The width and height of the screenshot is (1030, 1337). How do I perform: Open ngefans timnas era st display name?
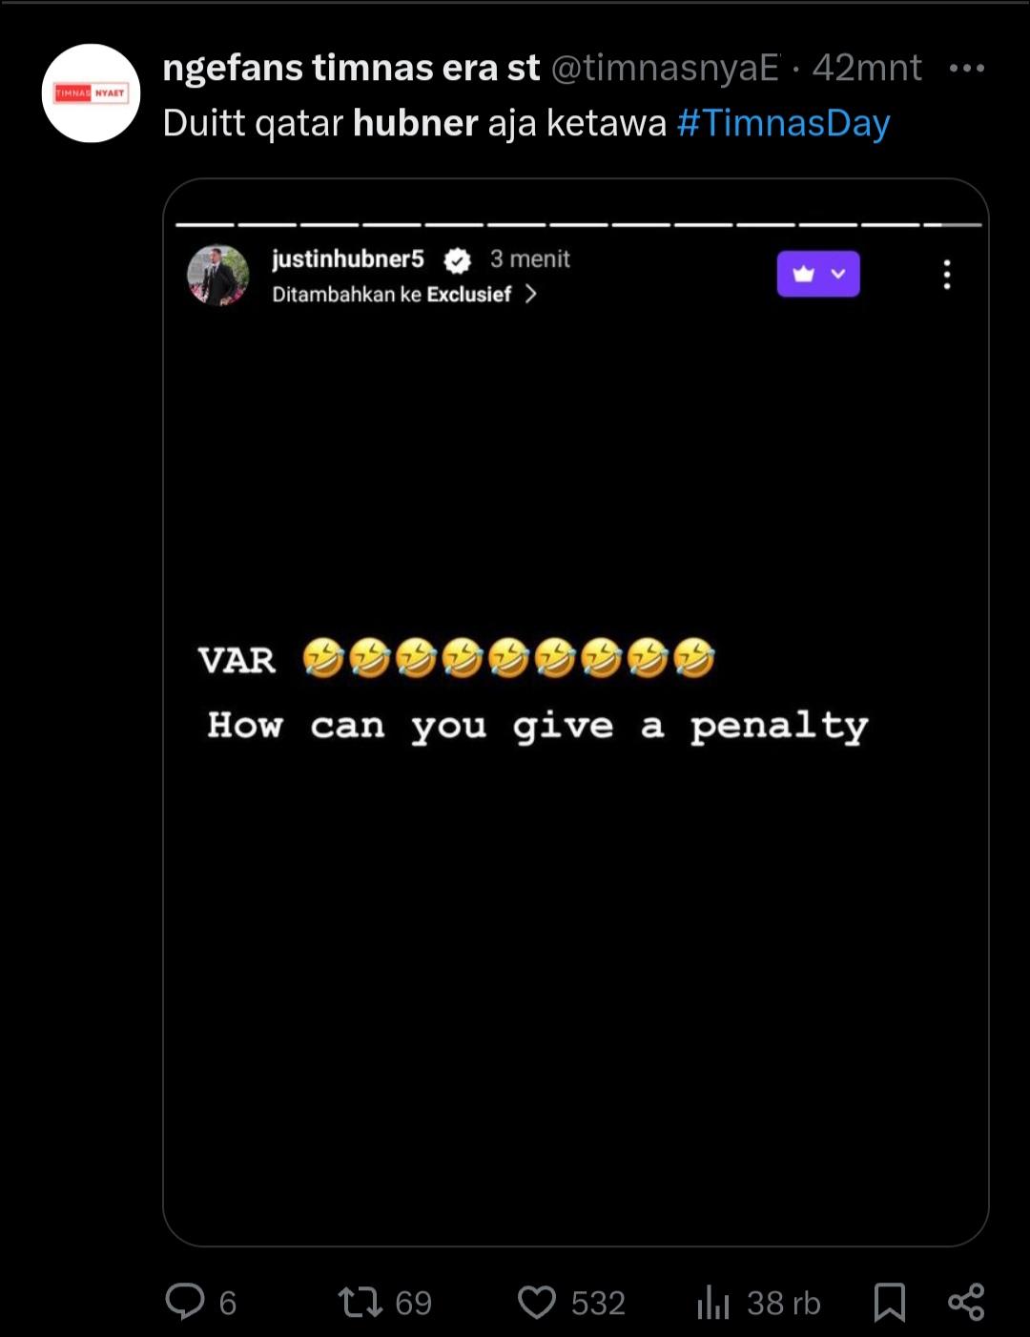[x=352, y=68]
